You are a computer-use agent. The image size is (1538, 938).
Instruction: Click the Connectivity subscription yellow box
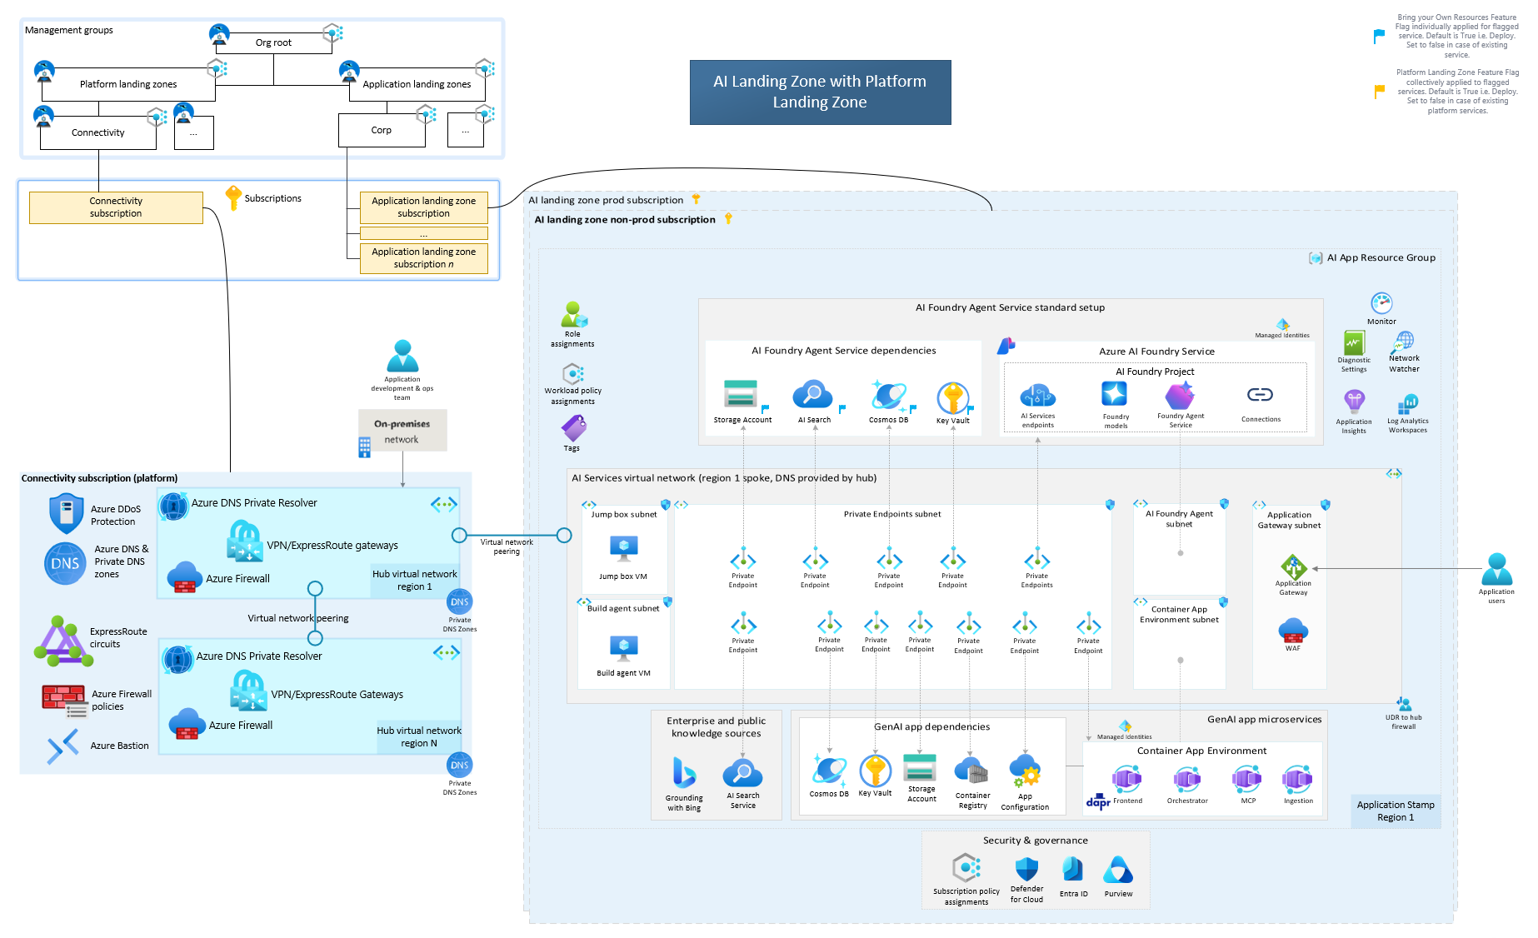116,207
